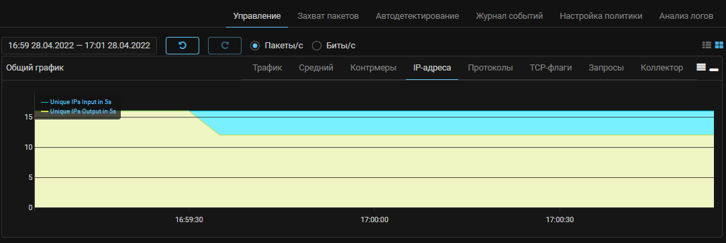
Task: Switch to list layout view icon
Action: tap(707, 45)
